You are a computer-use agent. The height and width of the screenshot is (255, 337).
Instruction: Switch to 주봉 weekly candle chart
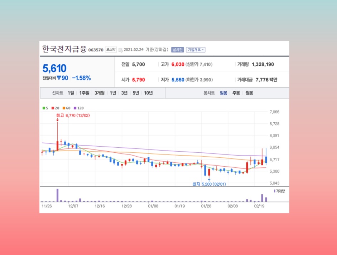point(236,93)
